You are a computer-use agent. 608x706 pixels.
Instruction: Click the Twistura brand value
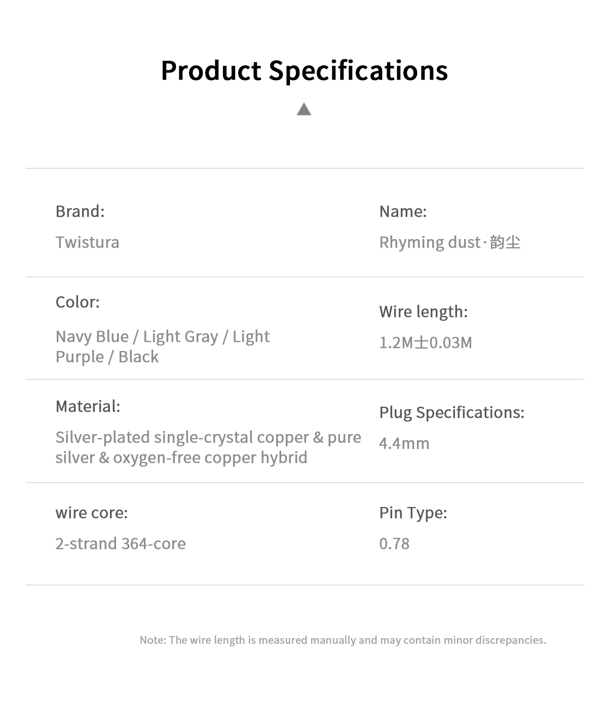pyautogui.click(x=87, y=242)
